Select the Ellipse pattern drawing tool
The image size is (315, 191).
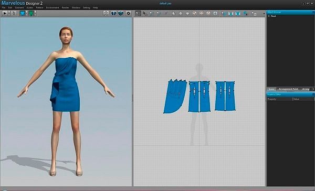point(187,14)
